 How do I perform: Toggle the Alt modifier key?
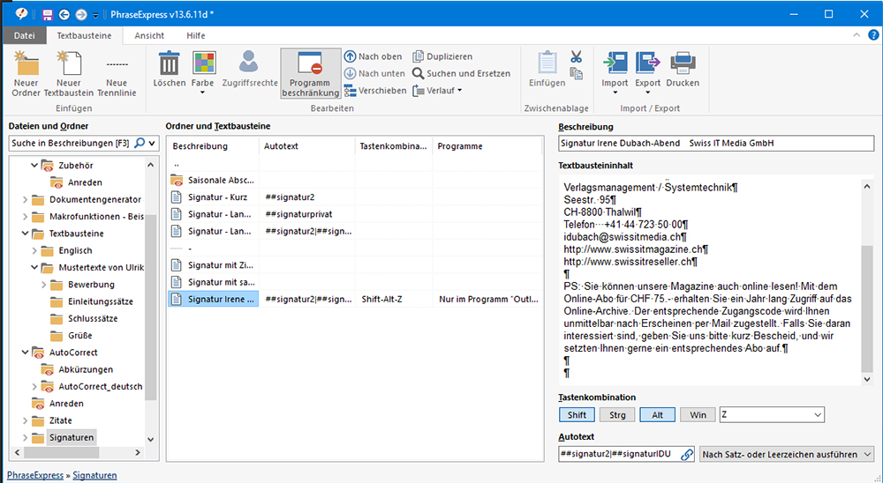click(x=657, y=415)
